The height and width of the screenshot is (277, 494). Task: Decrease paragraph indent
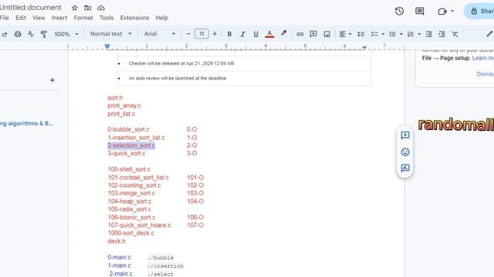428,34
